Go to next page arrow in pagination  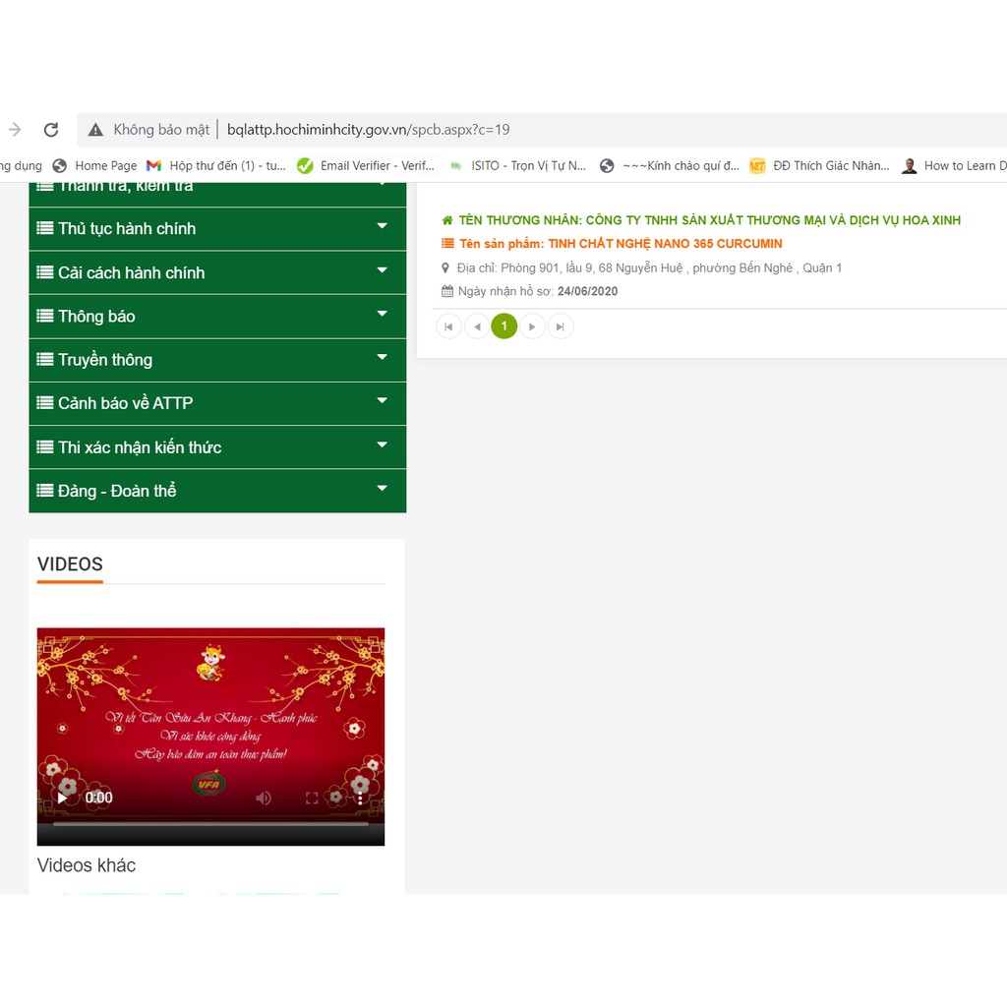pos(532,326)
